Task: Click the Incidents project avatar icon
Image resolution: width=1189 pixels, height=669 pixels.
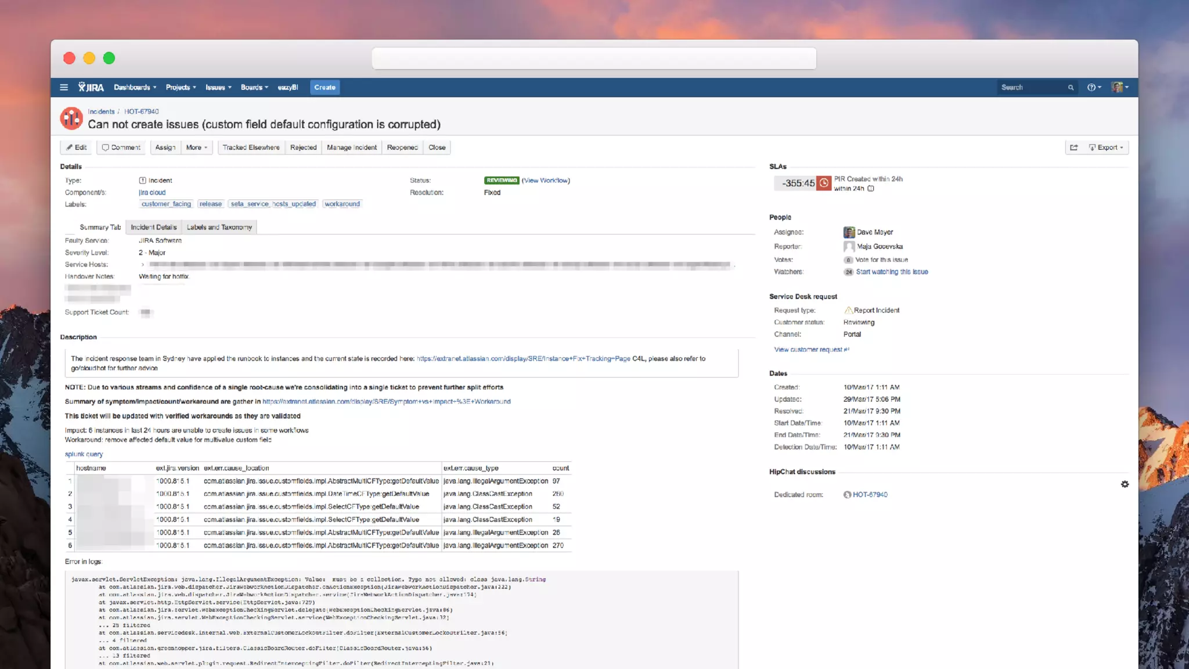Action: pos(71,118)
